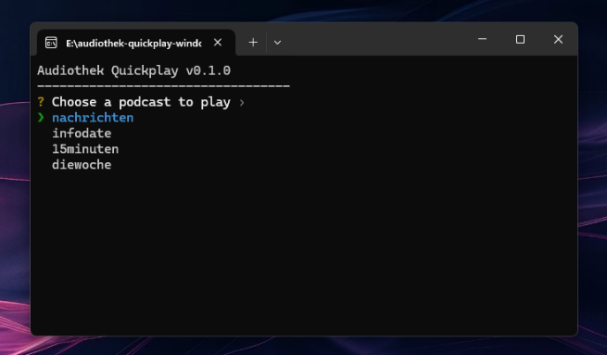Click the terminal icon on the tab
This screenshot has width=607, height=355.
click(51, 43)
